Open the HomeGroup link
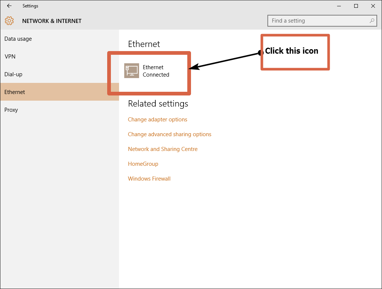 tap(143, 164)
